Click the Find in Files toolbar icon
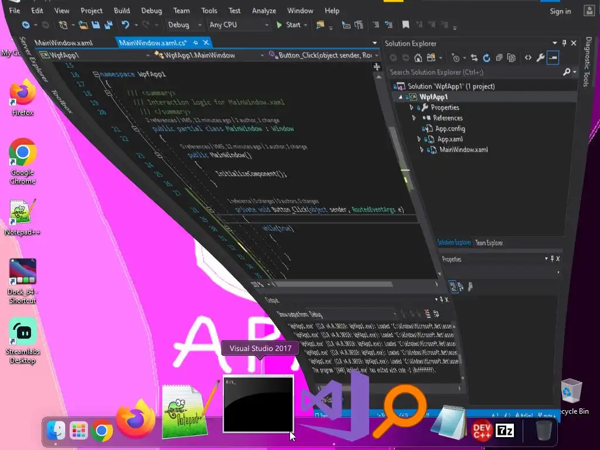Image resolution: width=600 pixels, height=450 pixels. (320, 25)
